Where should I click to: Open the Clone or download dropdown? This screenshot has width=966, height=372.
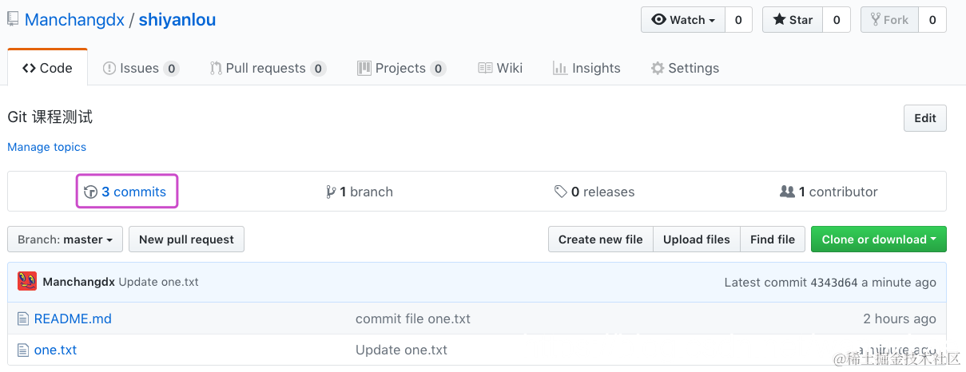pyautogui.click(x=878, y=239)
